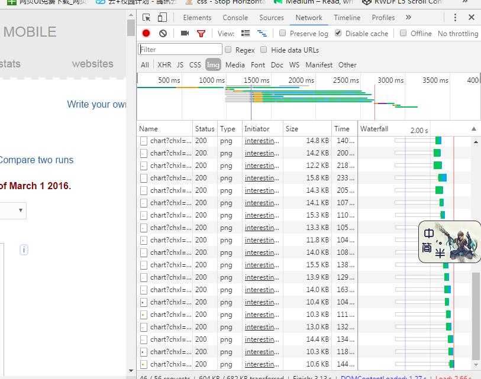Select the WS request type filter
Viewport: 481px width, 379px height.
[x=294, y=65]
